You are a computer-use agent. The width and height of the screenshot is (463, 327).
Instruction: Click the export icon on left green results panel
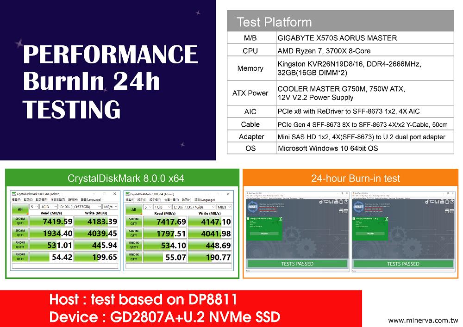tap(281, 219)
